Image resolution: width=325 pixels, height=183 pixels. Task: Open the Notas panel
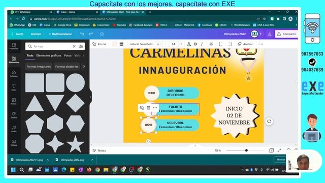pyautogui.click(x=99, y=150)
